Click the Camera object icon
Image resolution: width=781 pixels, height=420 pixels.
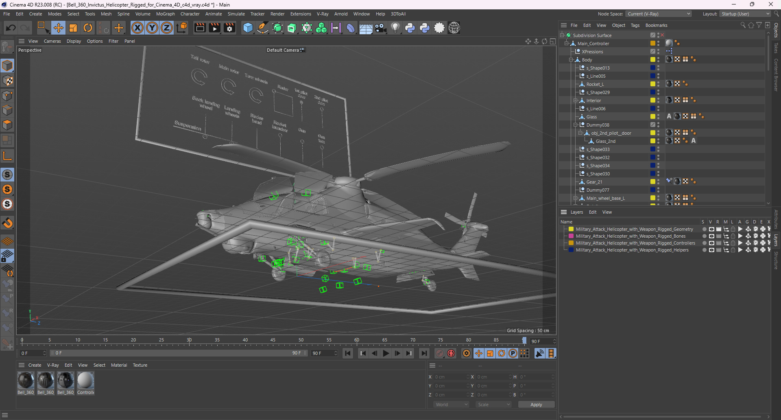coord(380,28)
